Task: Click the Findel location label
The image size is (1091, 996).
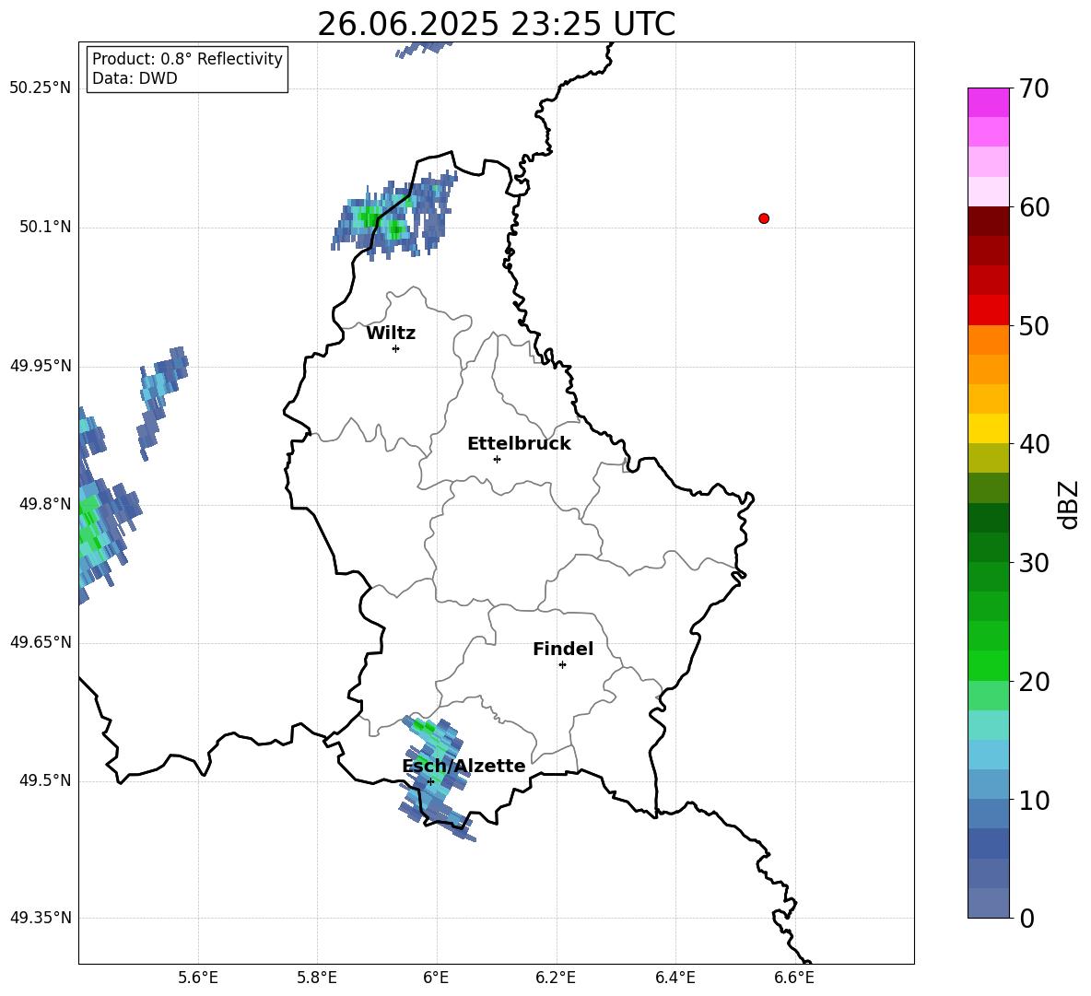Action: (x=563, y=649)
